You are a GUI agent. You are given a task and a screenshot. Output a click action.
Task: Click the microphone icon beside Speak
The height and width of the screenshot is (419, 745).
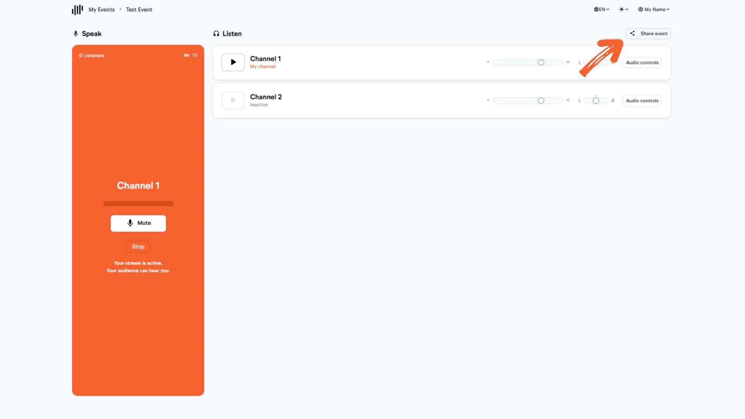point(76,34)
